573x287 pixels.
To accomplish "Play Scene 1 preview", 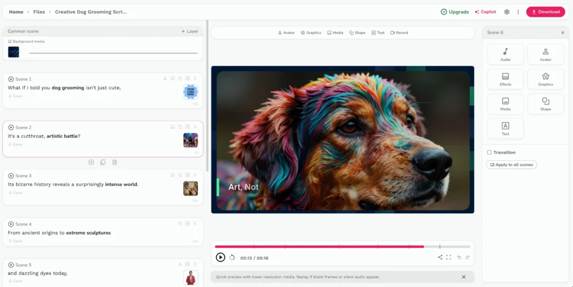I will coord(11,79).
